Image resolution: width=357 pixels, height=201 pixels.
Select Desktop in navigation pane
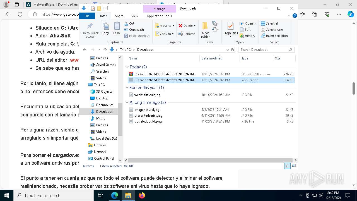tap(102, 98)
